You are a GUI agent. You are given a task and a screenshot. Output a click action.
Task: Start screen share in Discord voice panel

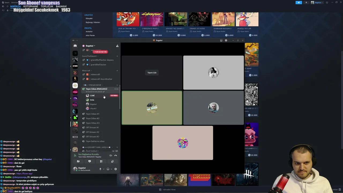pos(90,161)
